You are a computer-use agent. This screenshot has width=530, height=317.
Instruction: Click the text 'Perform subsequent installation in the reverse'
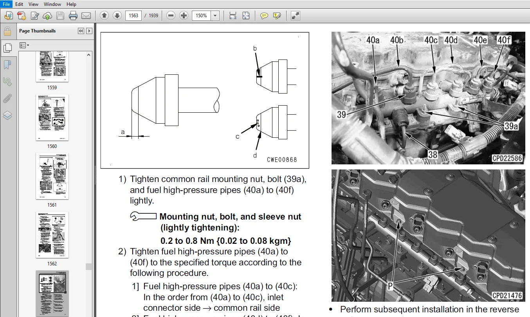click(429, 310)
